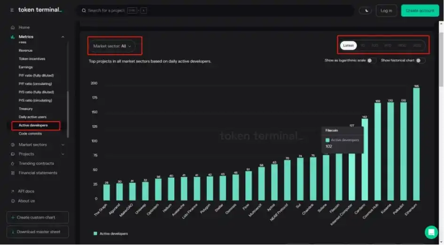The image size is (444, 245).
Task: Click the Cosmos Hub bar in the chart
Action: [x=377, y=152]
